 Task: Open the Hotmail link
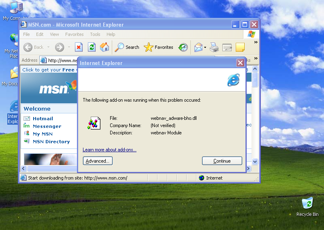(x=43, y=119)
